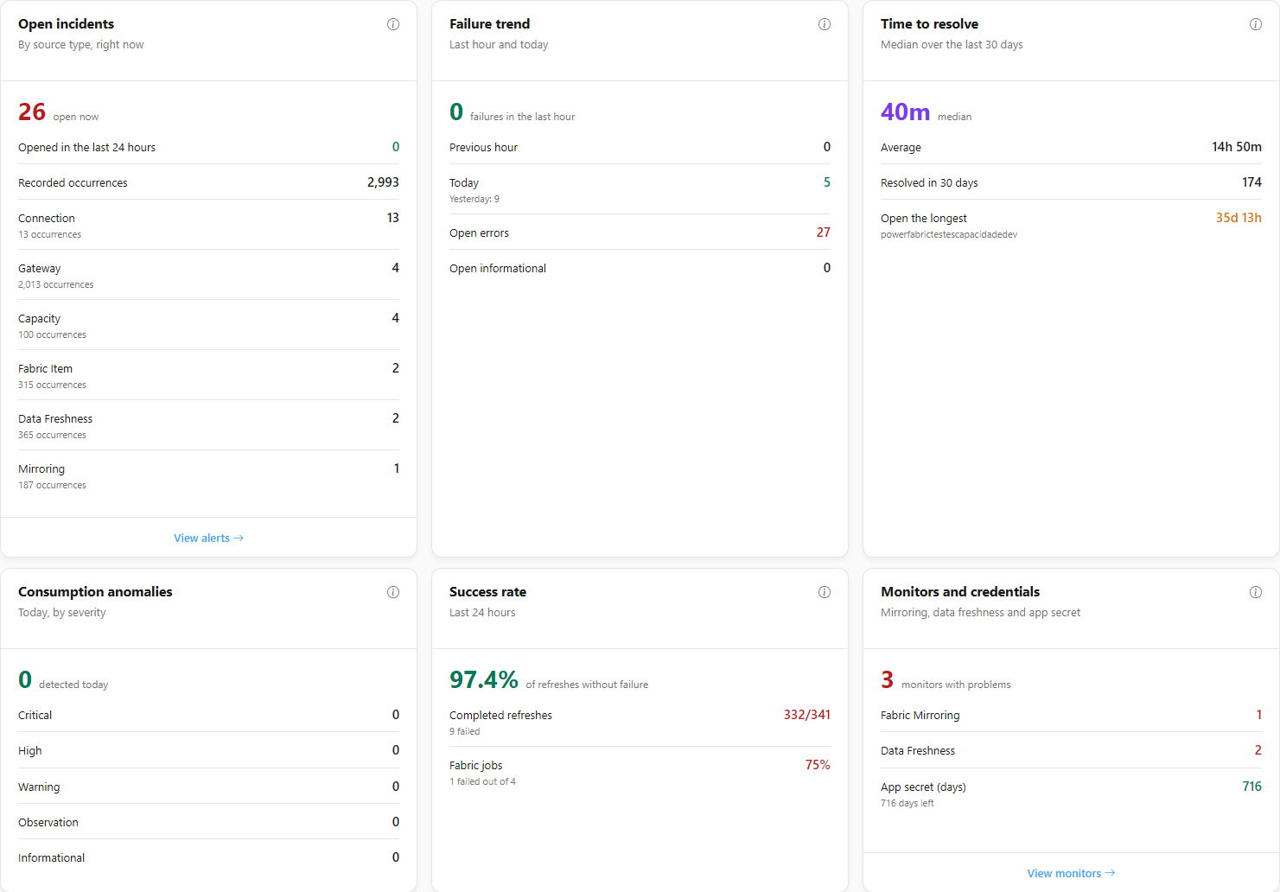This screenshot has height=892, width=1280.
Task: Open Monitors and credentials info icon
Action: click(x=1256, y=592)
